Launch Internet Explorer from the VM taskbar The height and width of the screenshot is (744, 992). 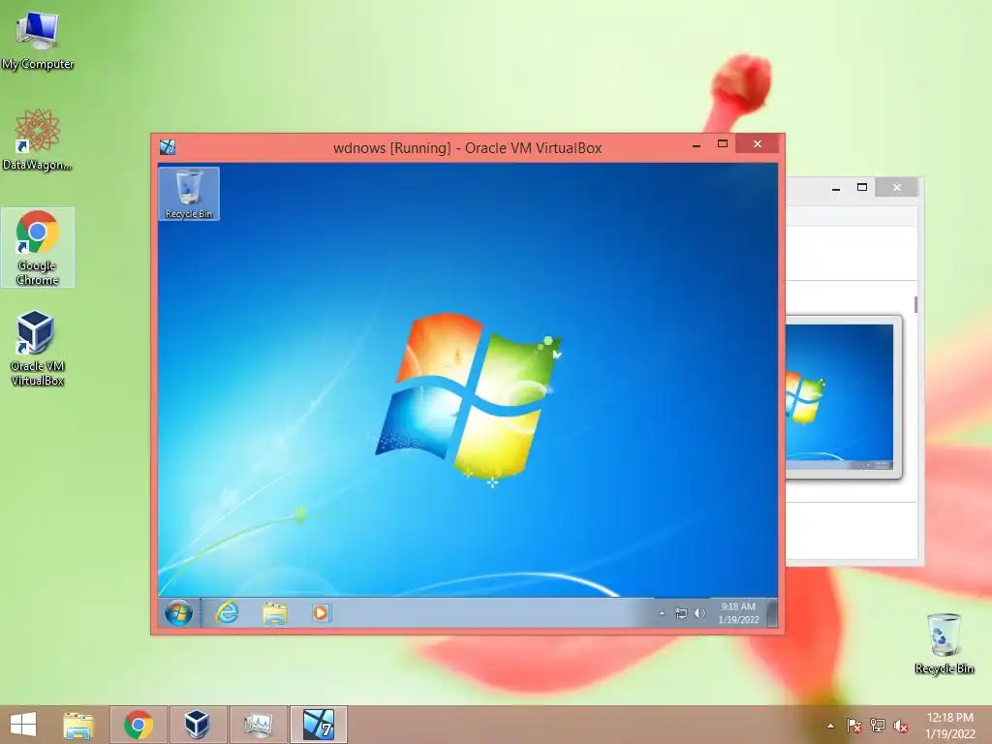[x=227, y=612]
